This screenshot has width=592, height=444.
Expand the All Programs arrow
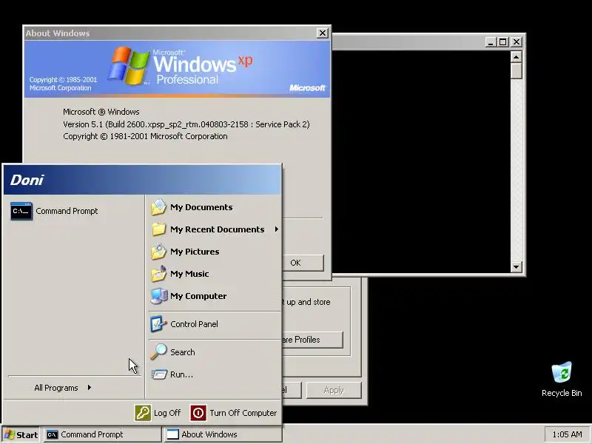click(89, 387)
